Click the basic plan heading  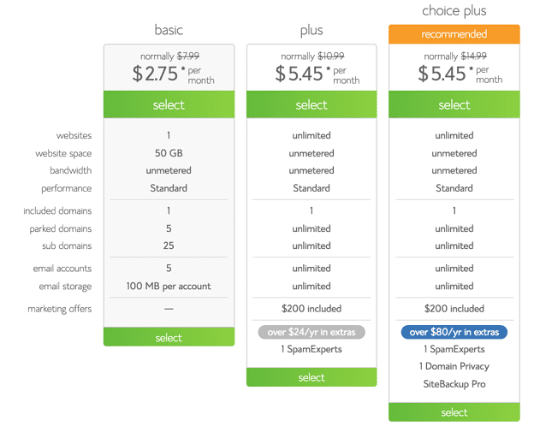coord(169,30)
